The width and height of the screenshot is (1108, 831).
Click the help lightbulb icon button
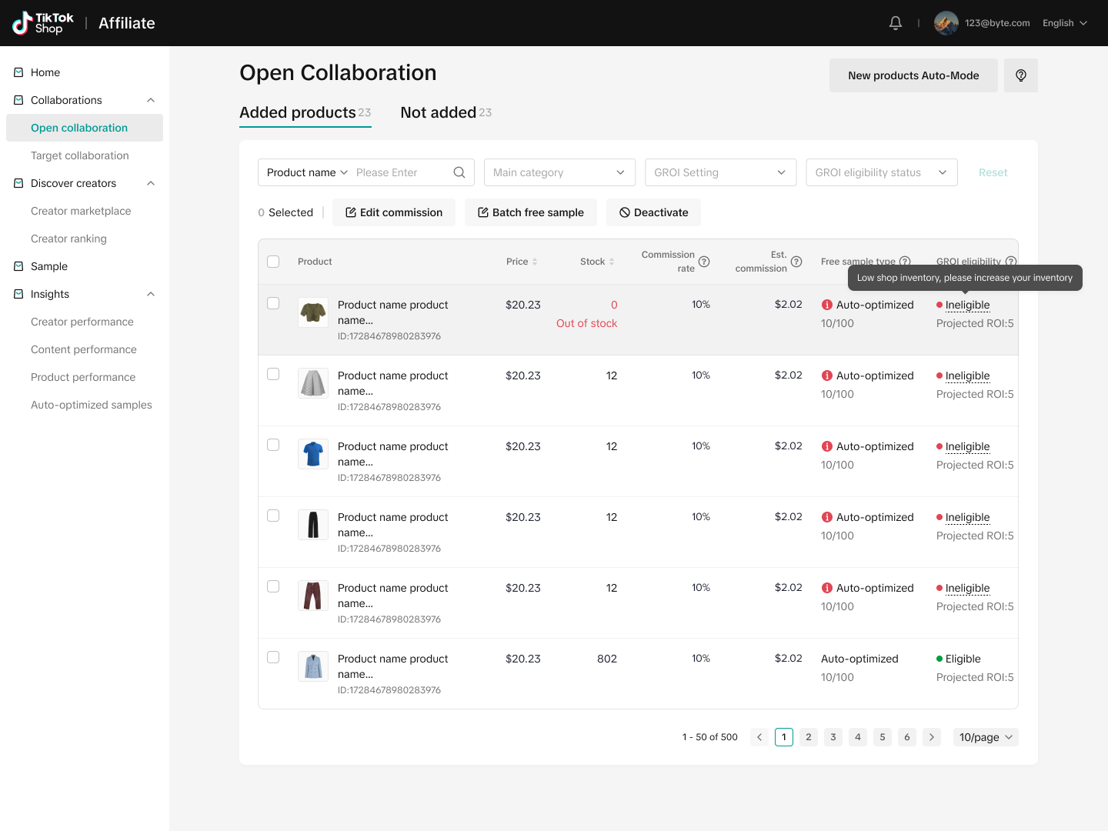click(1020, 75)
